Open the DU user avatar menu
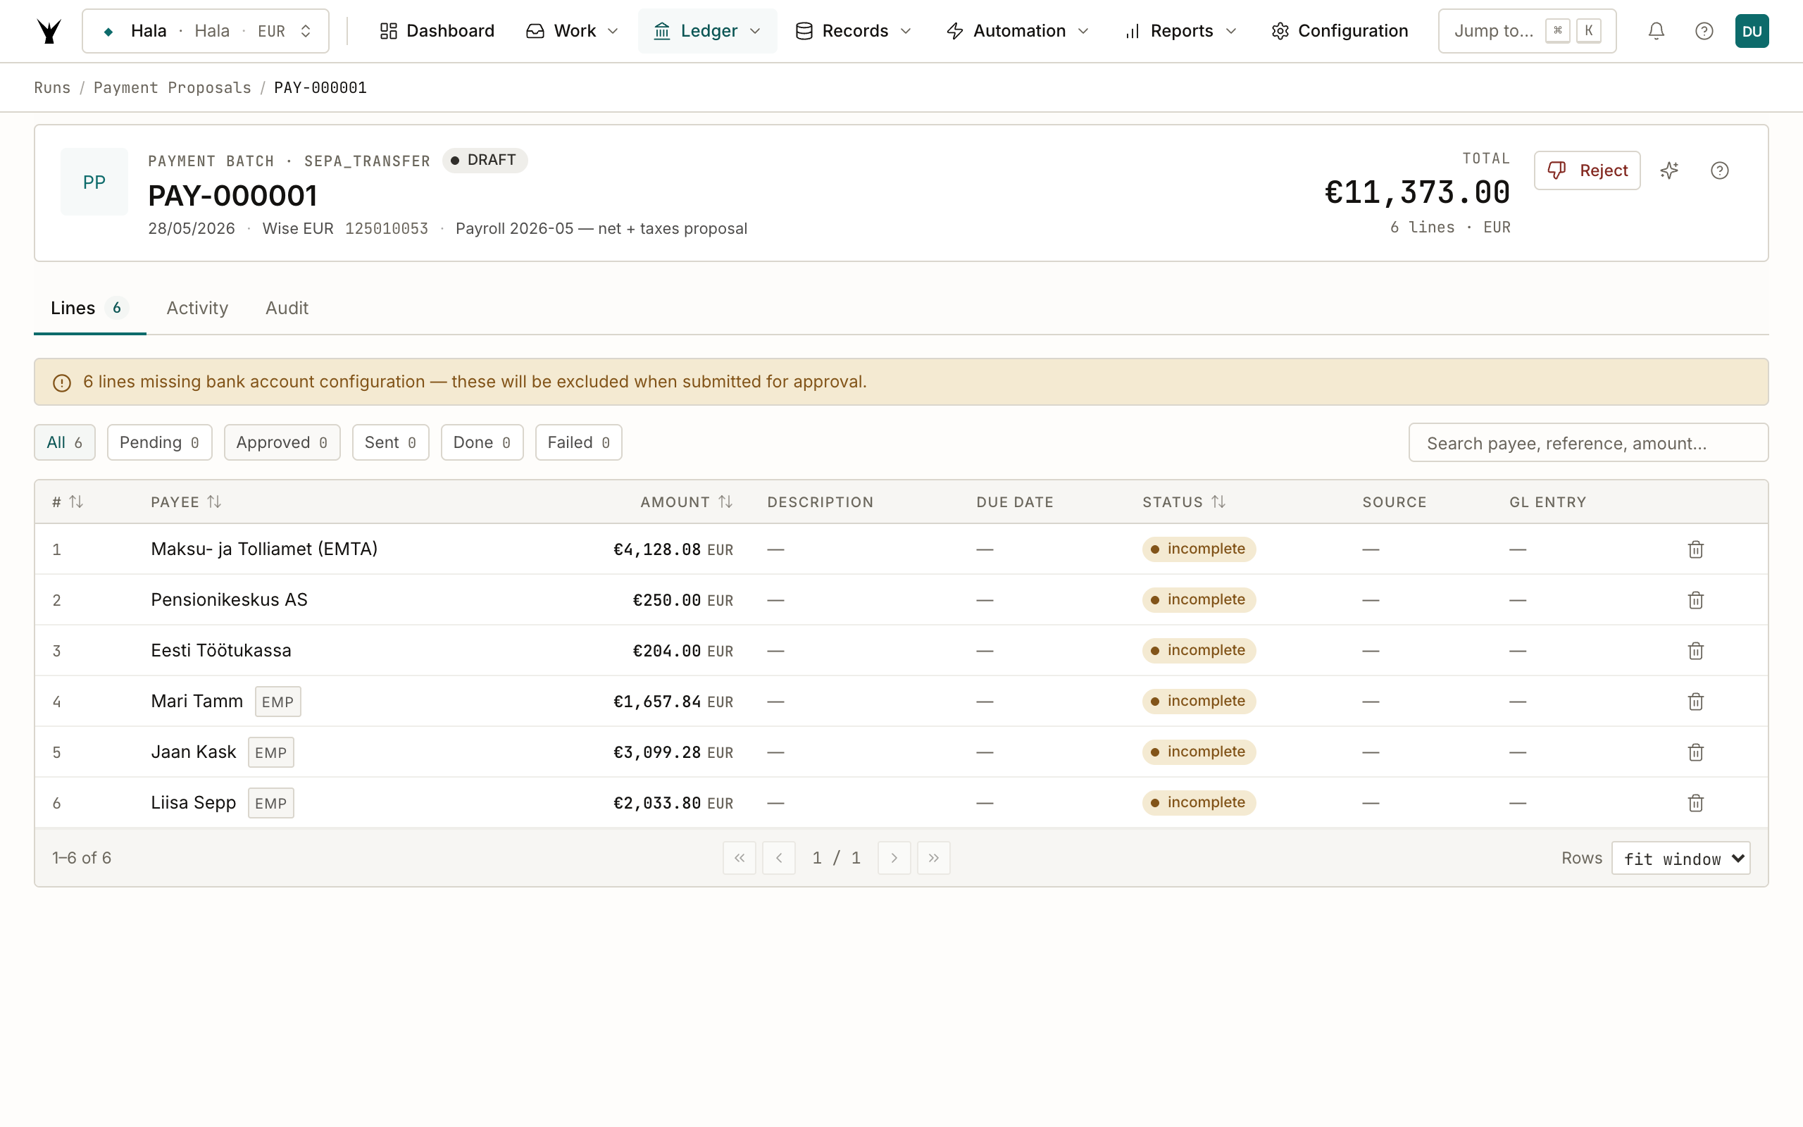Image resolution: width=1803 pixels, height=1127 pixels. point(1752,30)
